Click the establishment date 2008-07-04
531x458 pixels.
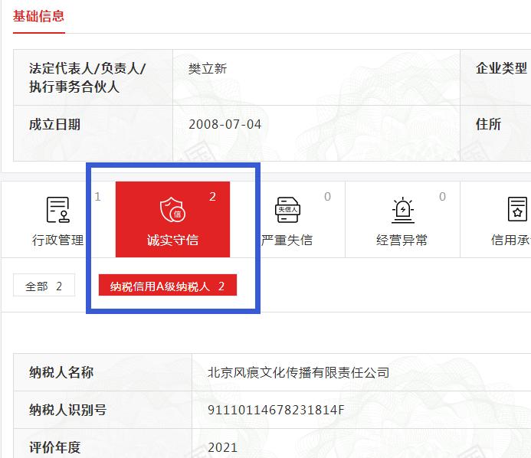coord(225,124)
